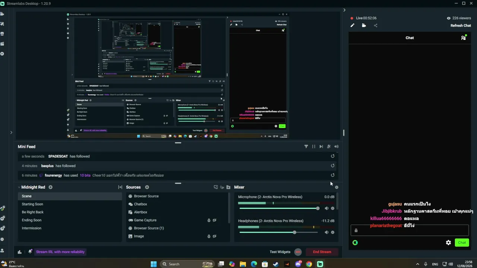Replay the fourenergy 10 bits alert
The width and height of the screenshot is (477, 268).
[x=333, y=175]
